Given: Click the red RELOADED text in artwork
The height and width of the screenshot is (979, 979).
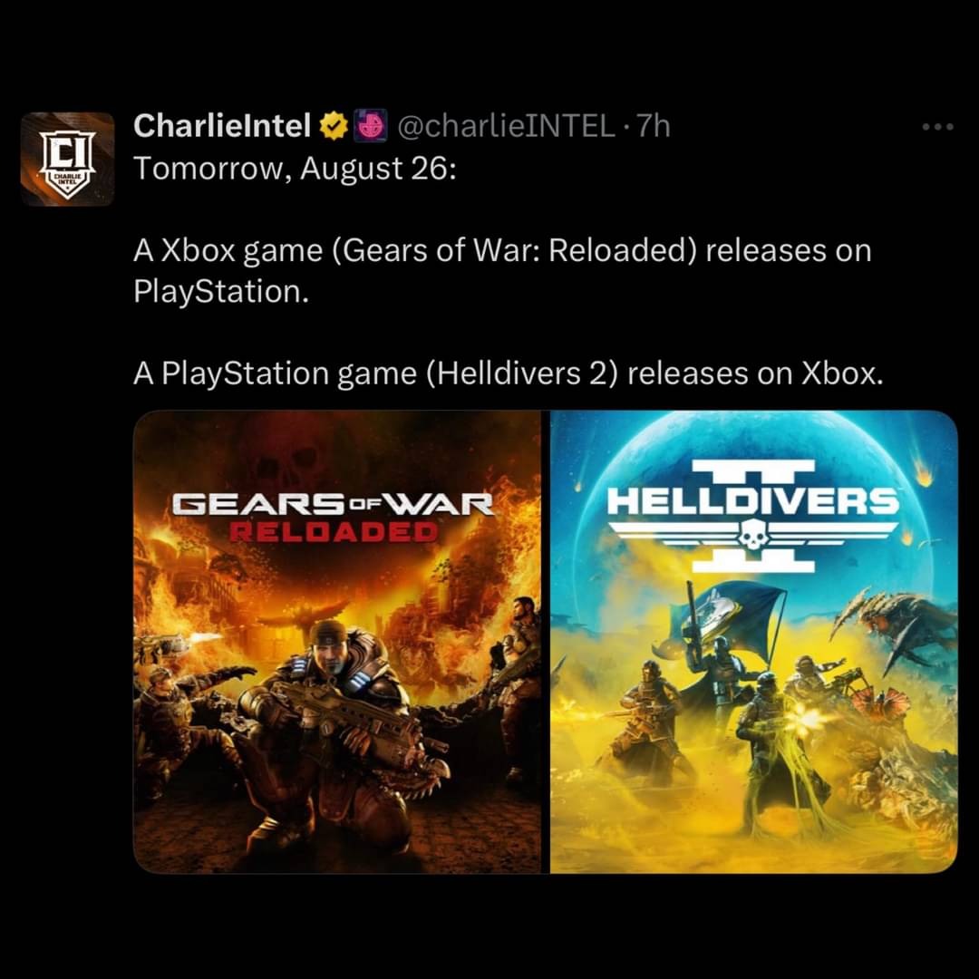Looking at the screenshot, I should click(334, 533).
